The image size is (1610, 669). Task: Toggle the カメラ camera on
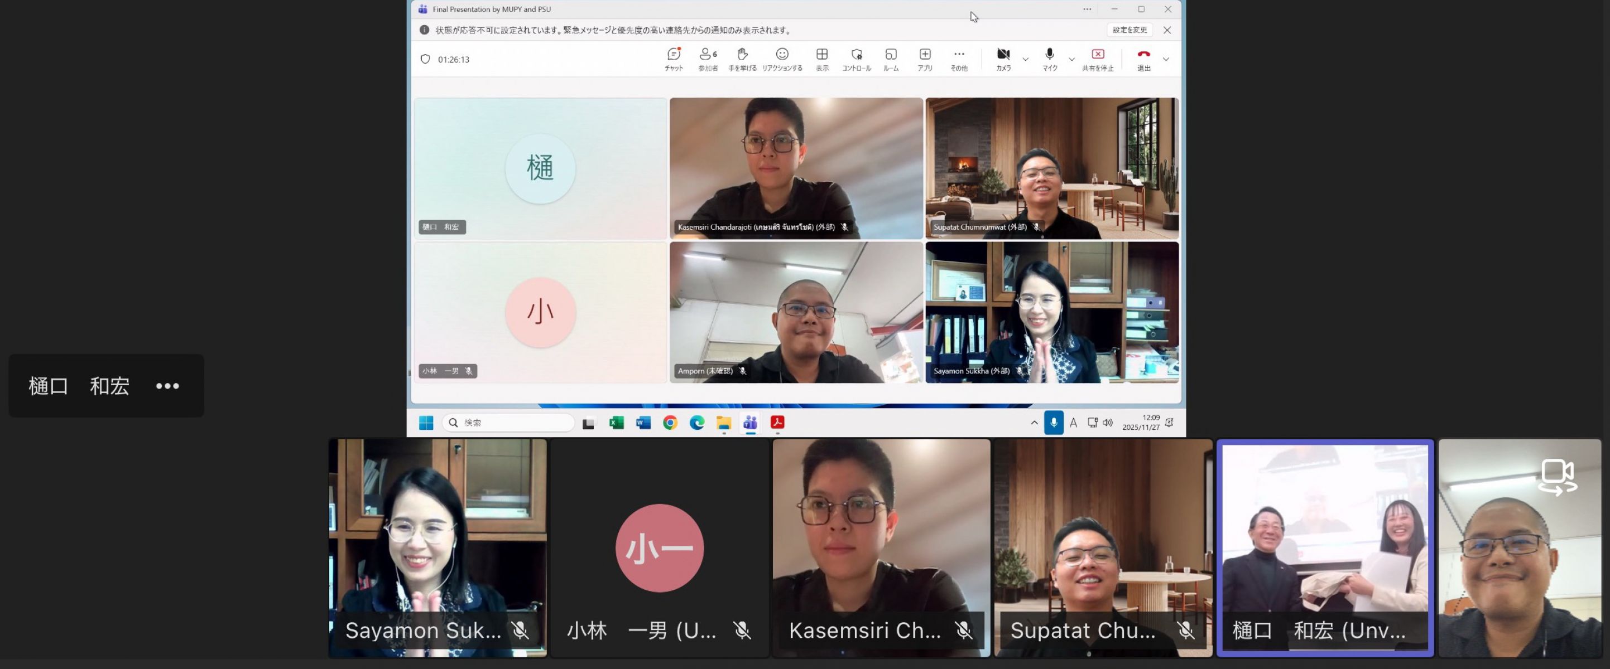[1003, 59]
